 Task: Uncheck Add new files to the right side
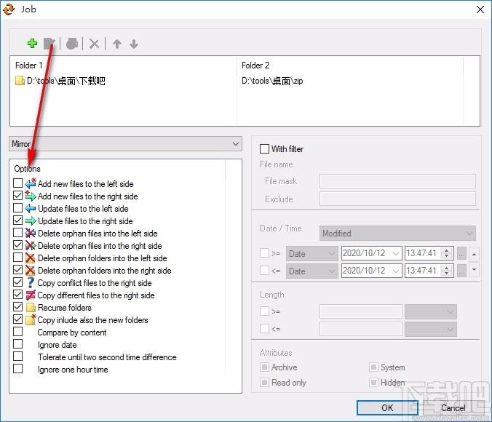pos(18,196)
